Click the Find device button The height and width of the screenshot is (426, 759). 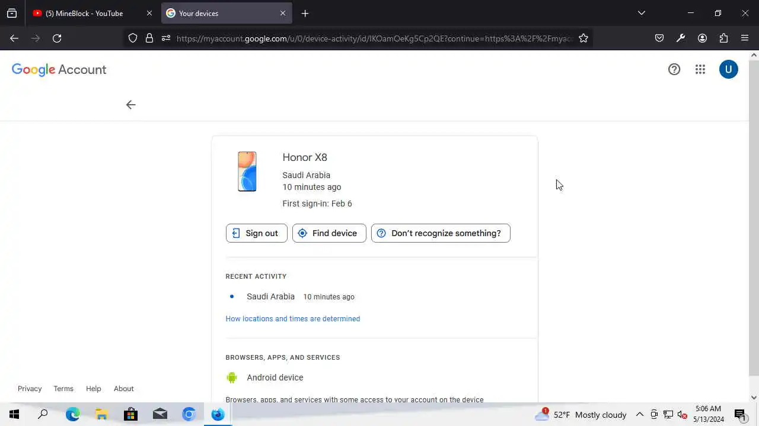pos(329,233)
